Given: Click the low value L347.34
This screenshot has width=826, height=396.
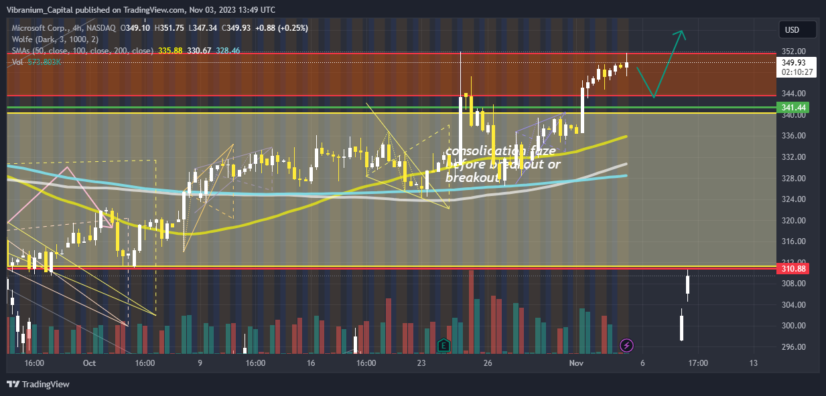Looking at the screenshot, I should [x=204, y=27].
